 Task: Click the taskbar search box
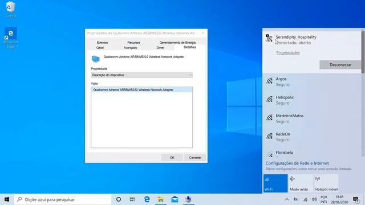pos(63,199)
